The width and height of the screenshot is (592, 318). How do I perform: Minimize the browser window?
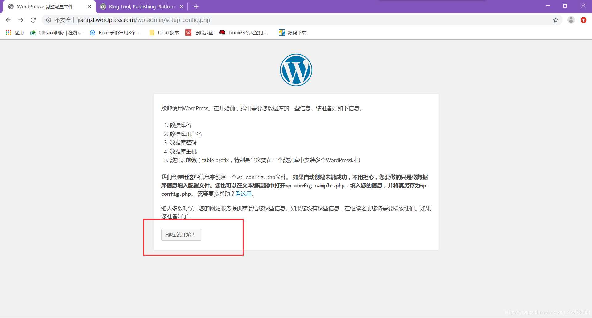[548, 6]
